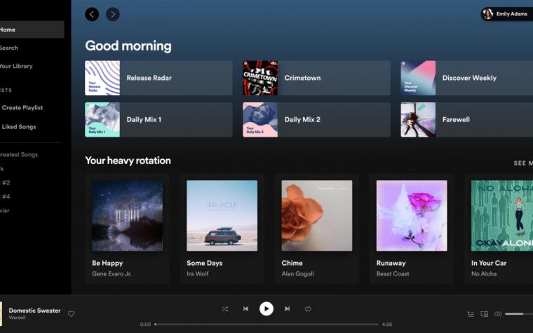533x333 pixels.
Task: Open the Runaway album cover
Action: point(412,216)
